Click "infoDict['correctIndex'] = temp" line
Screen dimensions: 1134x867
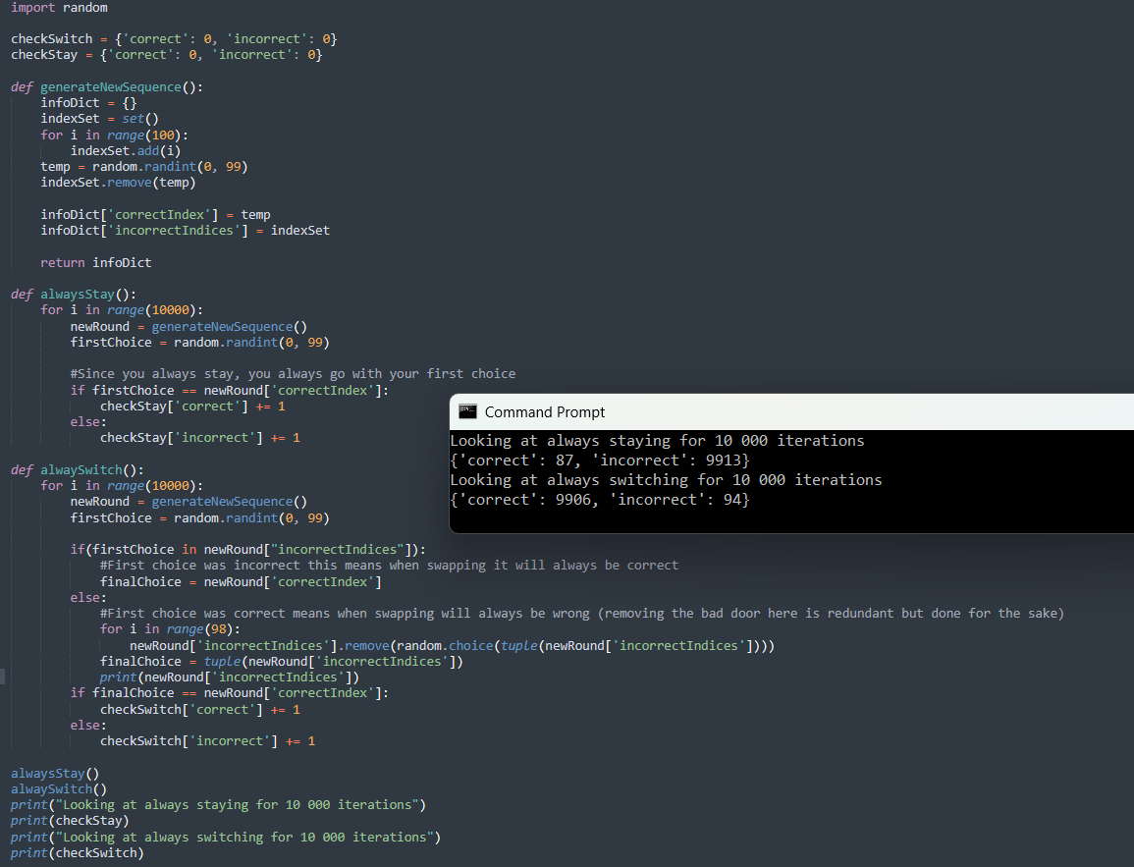pos(155,215)
